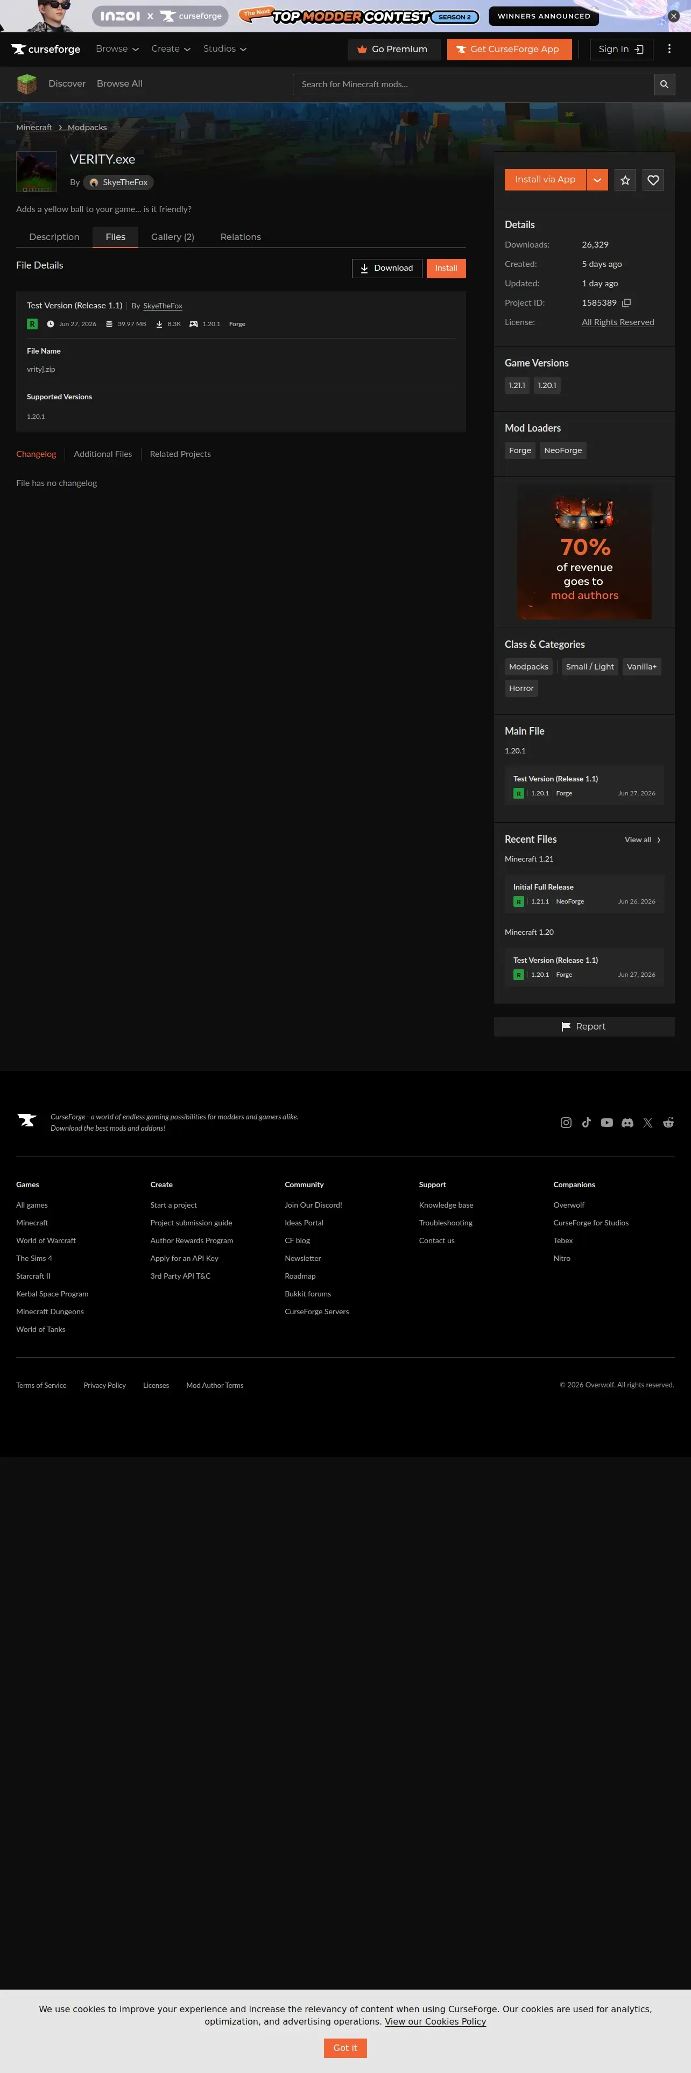Open View our Cookies Policy link
The width and height of the screenshot is (691, 2073).
(435, 2021)
